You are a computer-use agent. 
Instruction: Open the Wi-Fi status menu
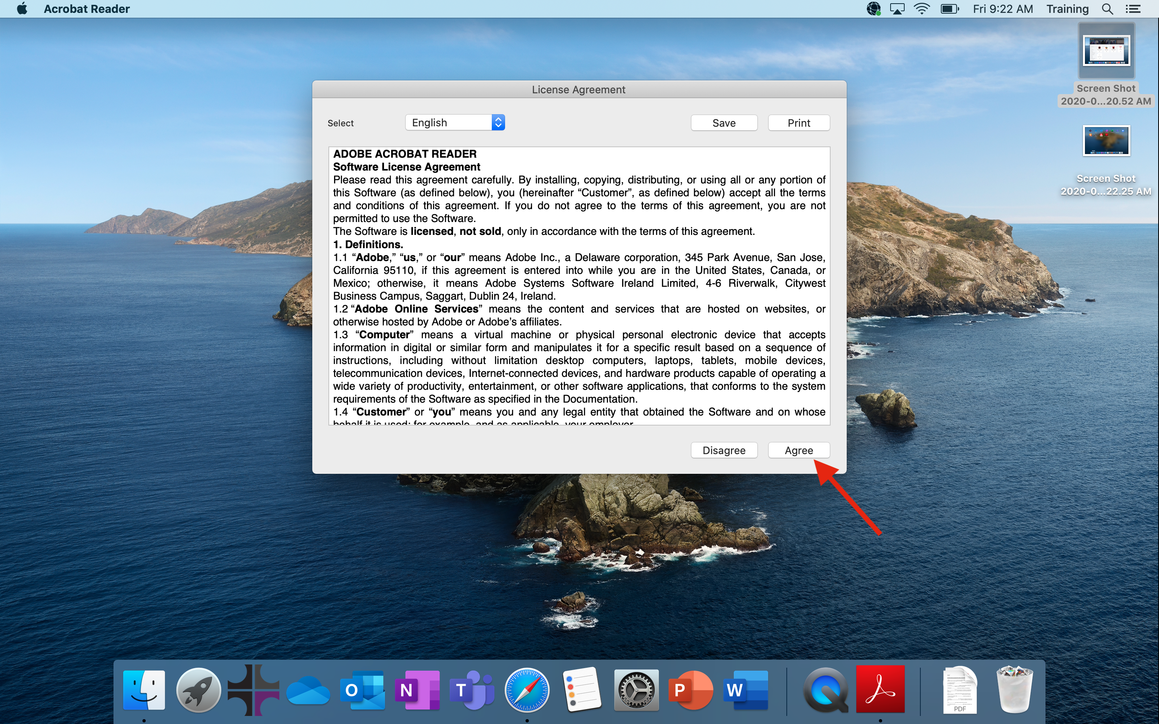pos(922,8)
